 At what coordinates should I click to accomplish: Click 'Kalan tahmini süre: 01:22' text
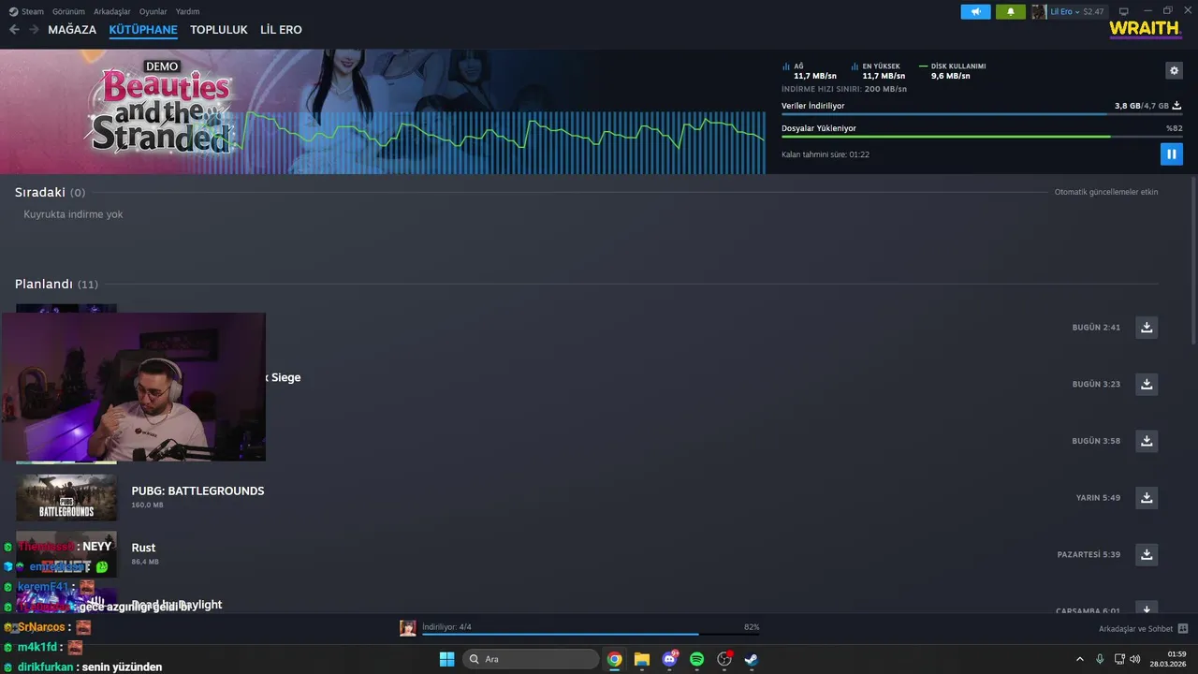[x=825, y=154]
